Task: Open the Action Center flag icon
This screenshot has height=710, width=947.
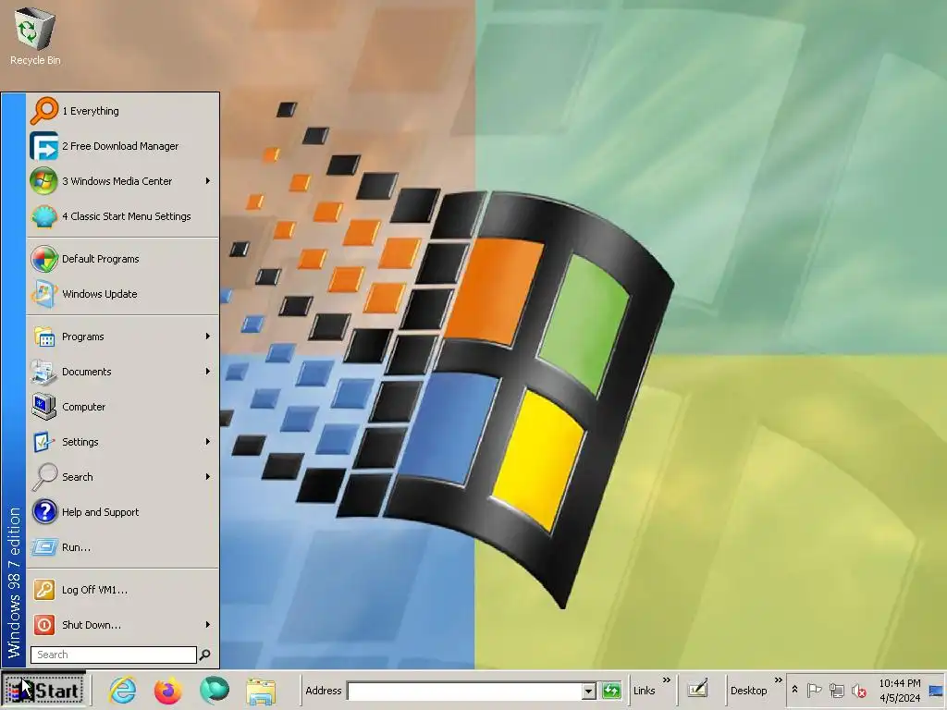Action: pos(814,690)
